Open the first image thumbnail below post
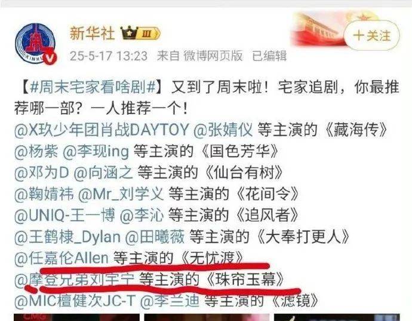 pyautogui.click(x=76, y=317)
